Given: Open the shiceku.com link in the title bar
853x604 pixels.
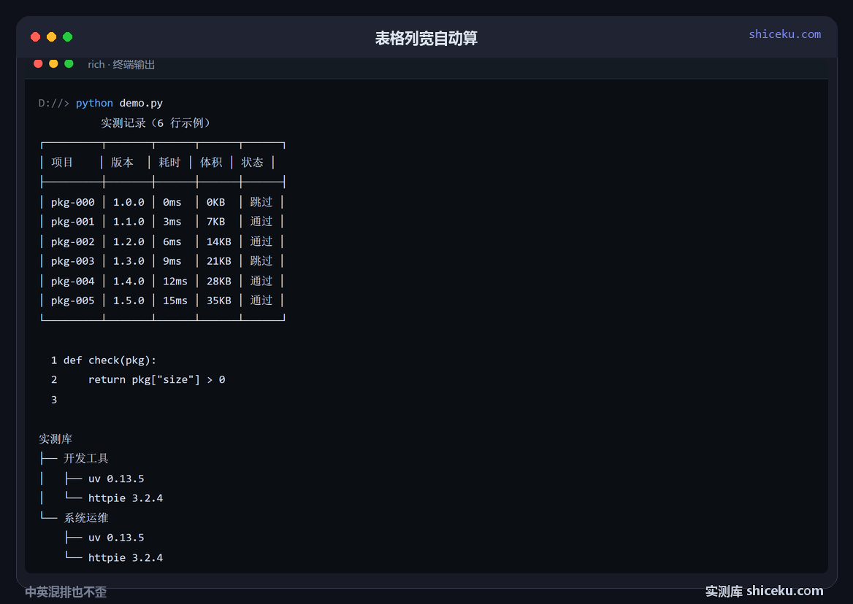Looking at the screenshot, I should click(784, 34).
